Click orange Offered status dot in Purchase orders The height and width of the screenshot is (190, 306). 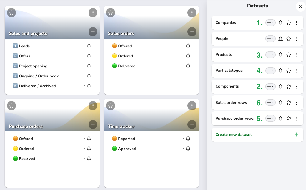15,139
